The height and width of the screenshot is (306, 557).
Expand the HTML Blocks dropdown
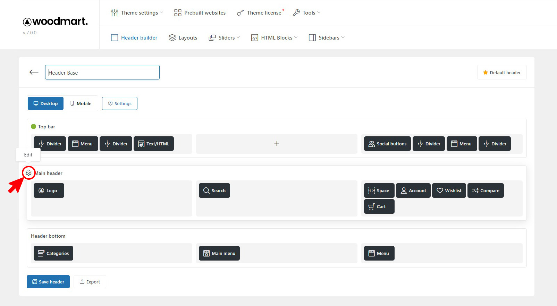274,38
